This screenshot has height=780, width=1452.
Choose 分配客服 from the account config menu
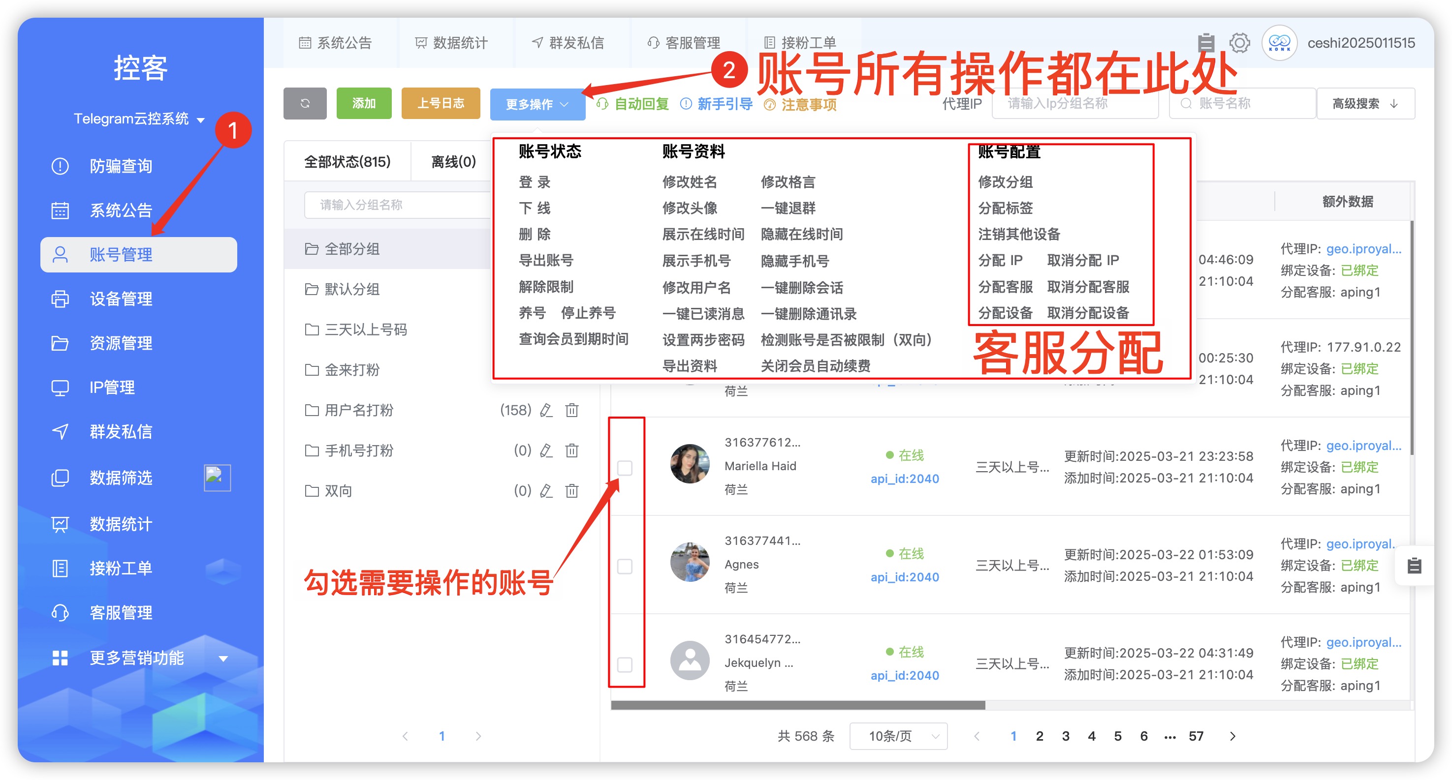tap(1005, 287)
